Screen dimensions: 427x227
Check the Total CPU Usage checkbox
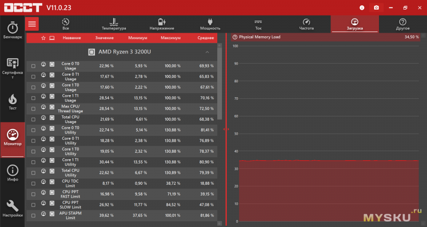click(x=33, y=119)
